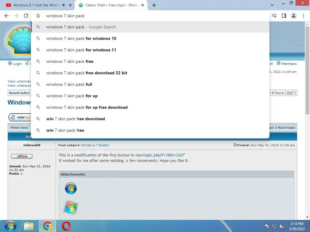Choose suggestion for xp free download
The width and height of the screenshot is (310, 232).
tap(150, 107)
